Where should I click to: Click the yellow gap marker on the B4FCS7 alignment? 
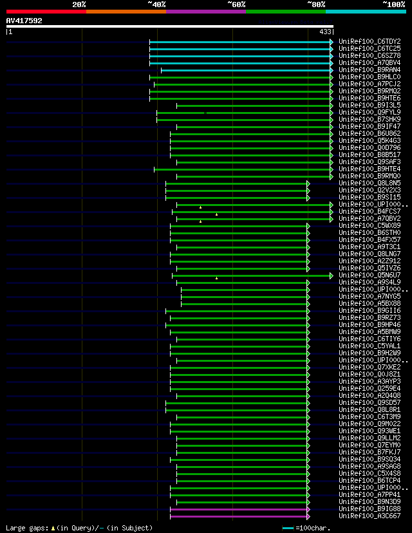(x=216, y=214)
